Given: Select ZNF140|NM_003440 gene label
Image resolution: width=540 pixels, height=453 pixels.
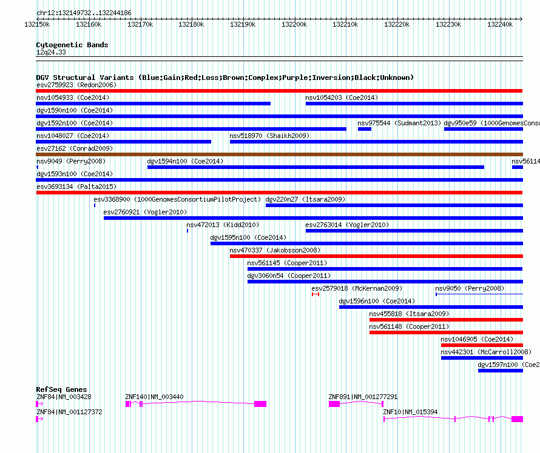Looking at the screenshot, I should 154,397.
